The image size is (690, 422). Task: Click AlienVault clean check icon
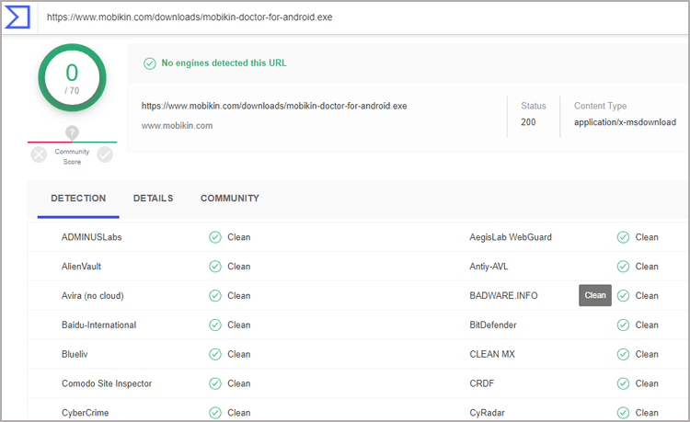coord(215,267)
